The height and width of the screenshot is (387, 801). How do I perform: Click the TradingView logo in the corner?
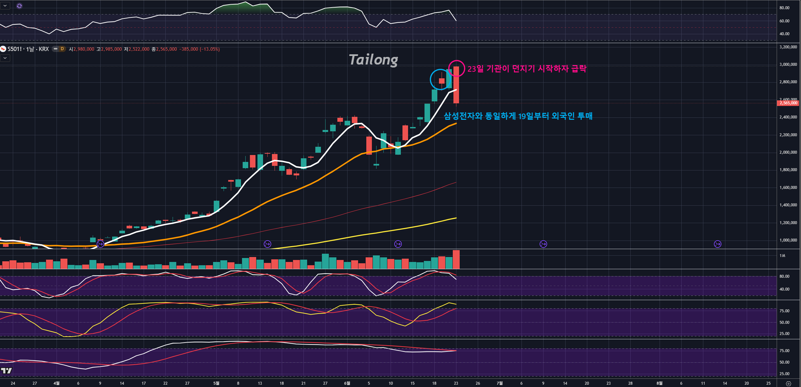[6, 371]
